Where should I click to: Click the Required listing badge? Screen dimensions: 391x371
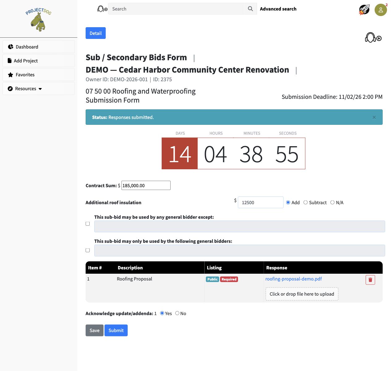(229, 279)
